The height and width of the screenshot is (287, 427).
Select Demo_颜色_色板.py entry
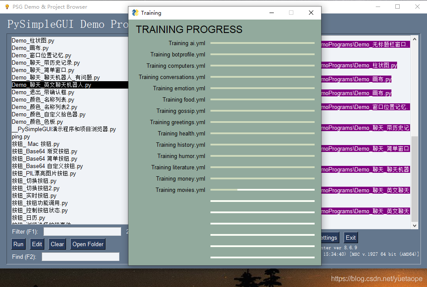tap(70, 122)
